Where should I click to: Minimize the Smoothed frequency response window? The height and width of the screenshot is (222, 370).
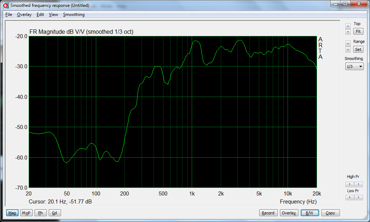(x=335, y=4)
